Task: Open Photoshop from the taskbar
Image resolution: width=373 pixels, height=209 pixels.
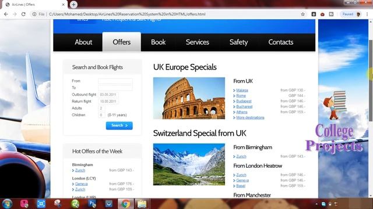Action: 92,204
